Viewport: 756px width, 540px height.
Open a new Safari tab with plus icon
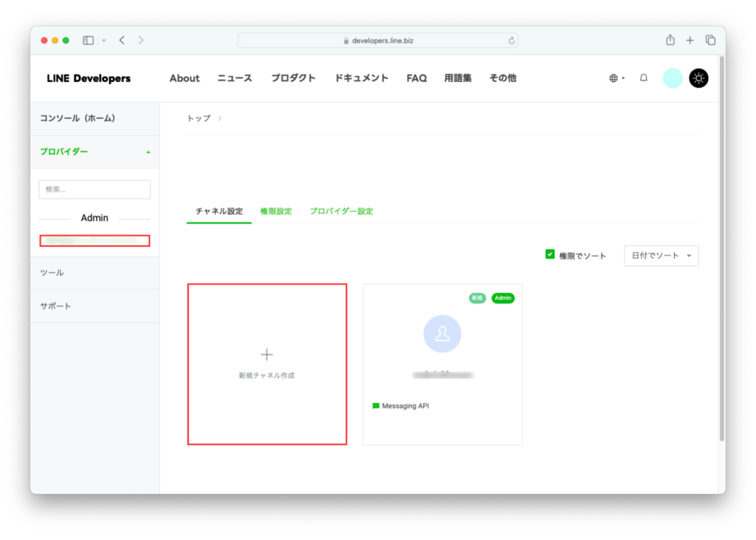(x=690, y=40)
